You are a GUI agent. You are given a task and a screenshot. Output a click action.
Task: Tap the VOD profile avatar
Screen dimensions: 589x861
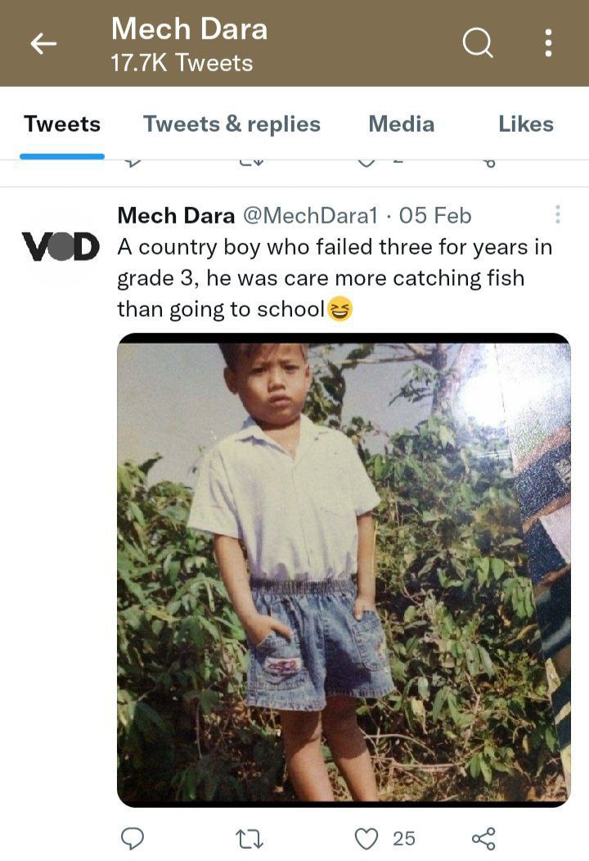tap(61, 246)
